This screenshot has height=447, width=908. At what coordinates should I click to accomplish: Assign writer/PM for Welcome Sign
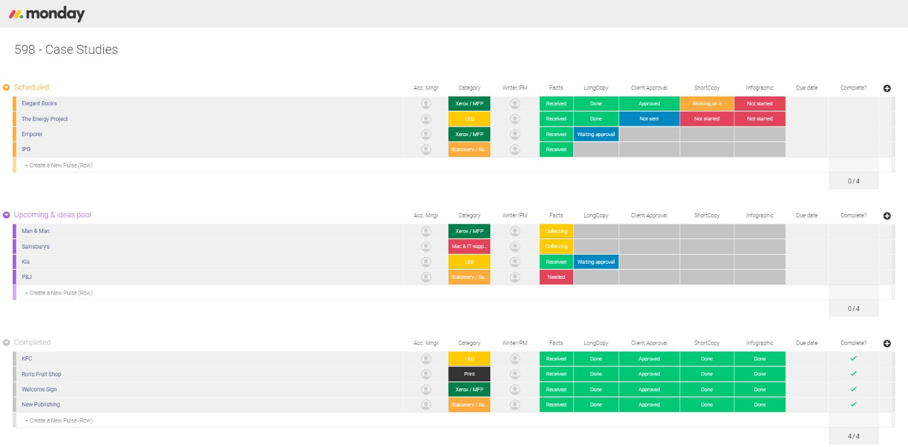coord(515,390)
